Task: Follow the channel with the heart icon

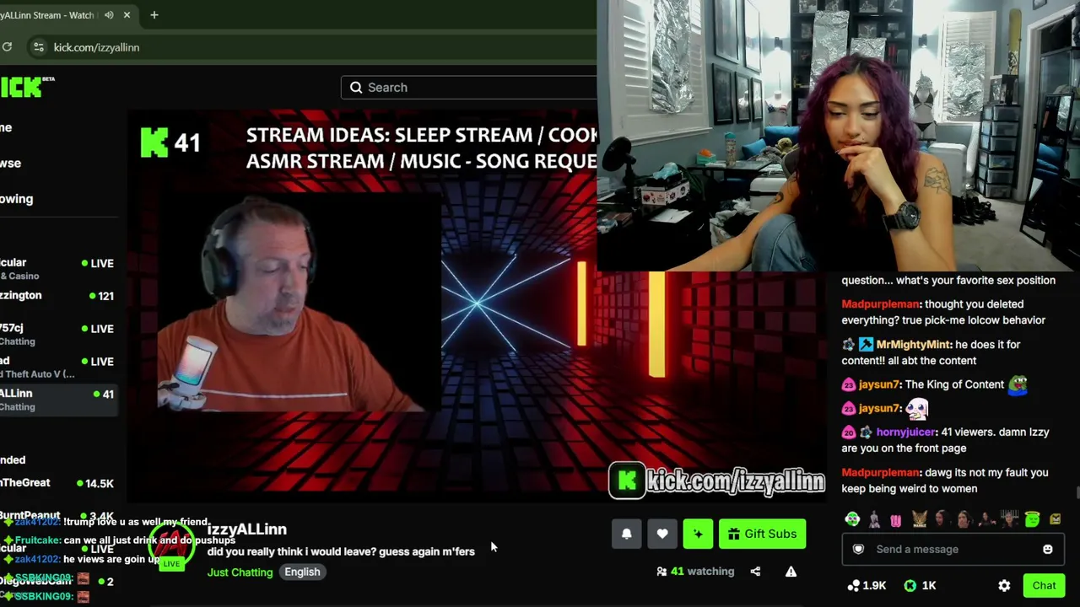Action: (662, 534)
